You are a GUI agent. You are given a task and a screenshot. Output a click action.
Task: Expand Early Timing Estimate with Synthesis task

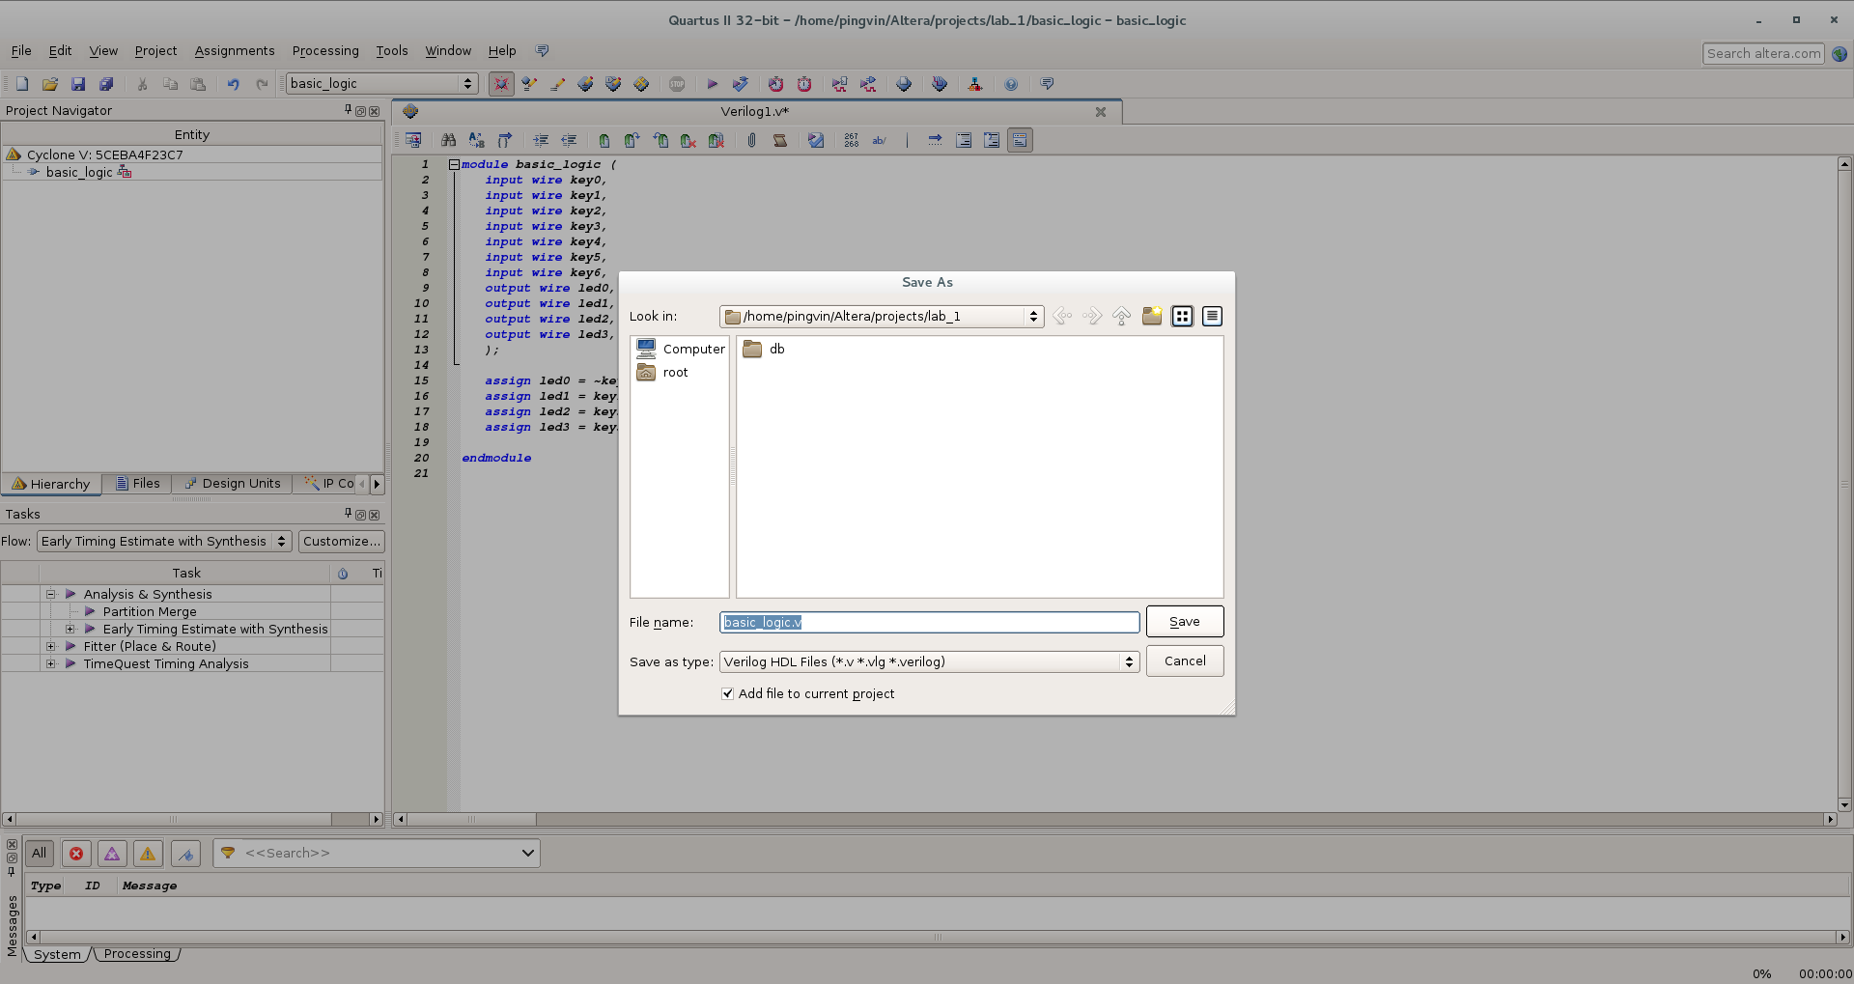[70, 629]
